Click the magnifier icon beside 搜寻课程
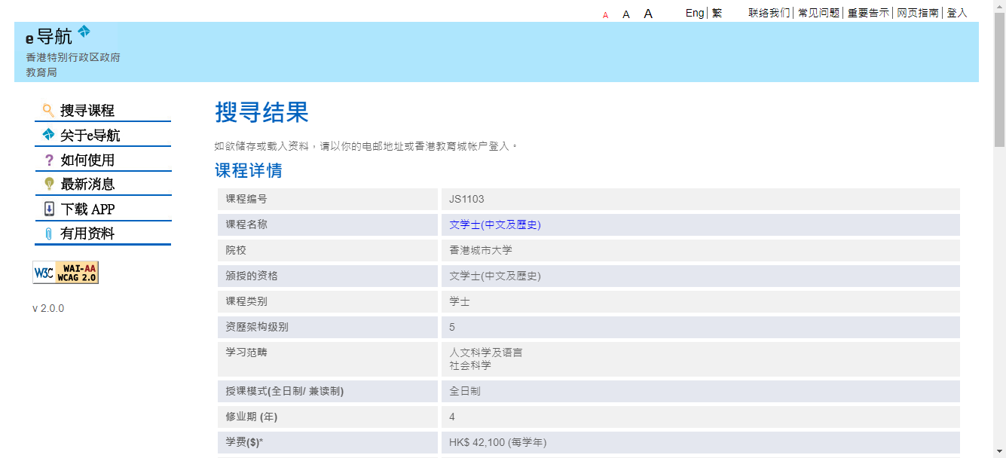The image size is (1006, 458). (x=48, y=110)
